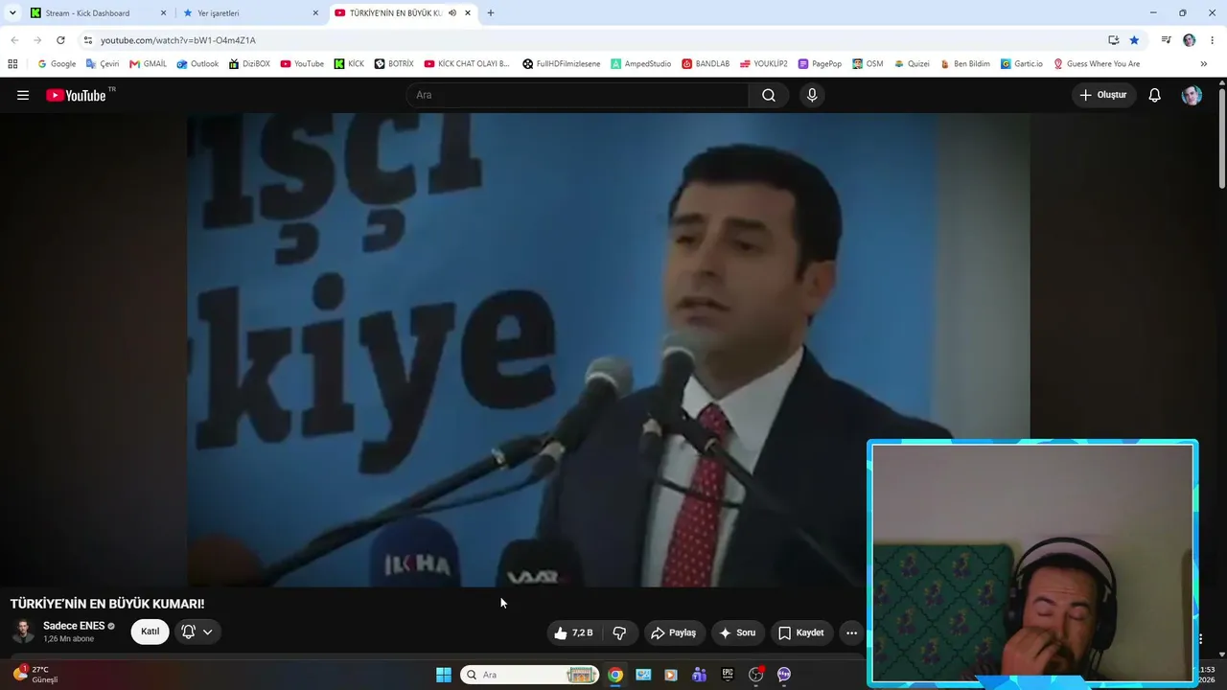Viewport: 1227px width, 690px height.
Task: Reload the page in Chrome
Action: click(x=60, y=40)
